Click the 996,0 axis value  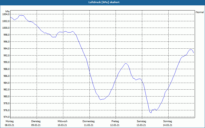coord(6,42)
